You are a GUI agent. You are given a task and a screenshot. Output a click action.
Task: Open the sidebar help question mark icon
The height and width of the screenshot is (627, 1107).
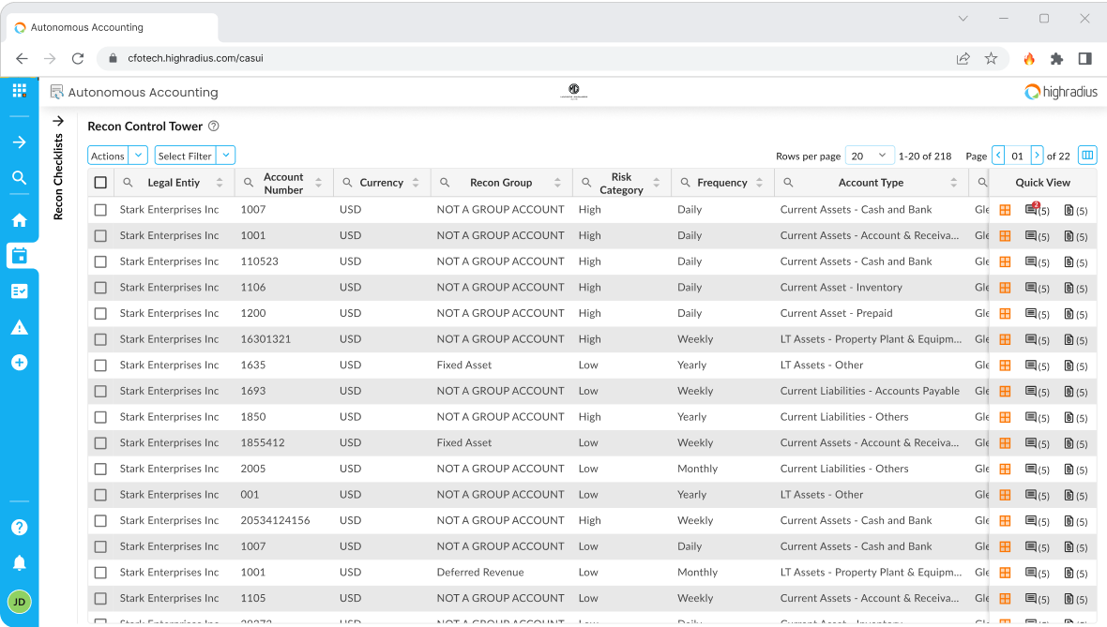tap(19, 527)
